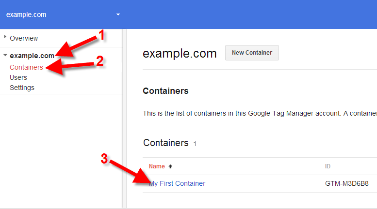Open the Overview sidebar item
The image size is (377, 209).
24,38
